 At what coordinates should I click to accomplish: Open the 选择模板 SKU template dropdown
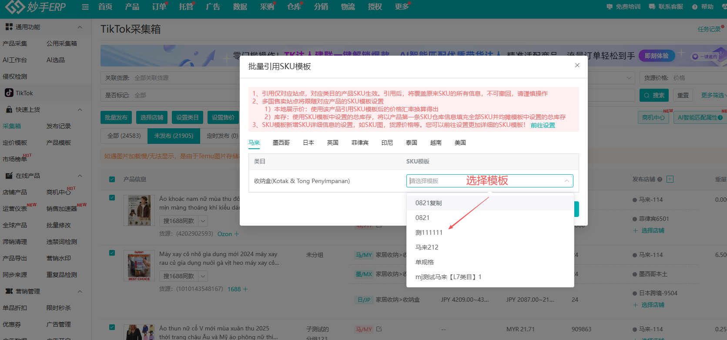(489, 181)
